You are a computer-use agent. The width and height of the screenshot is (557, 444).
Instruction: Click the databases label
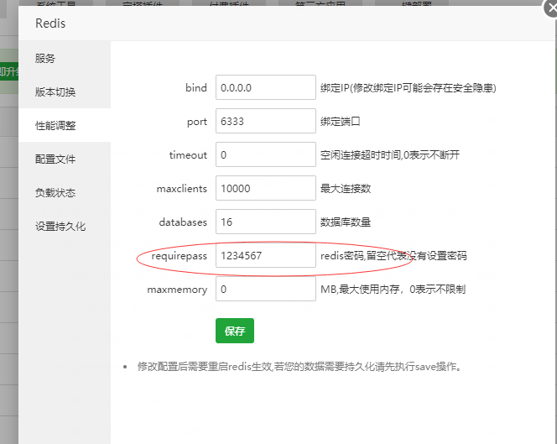coord(183,222)
